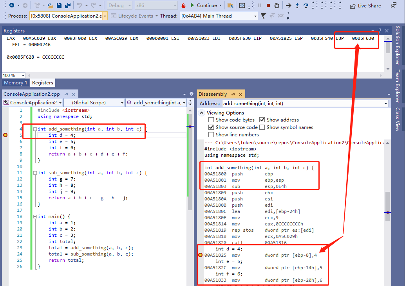Click the navigate backward arrow icon
This screenshot has width=405, height=286.
pos(11,5)
